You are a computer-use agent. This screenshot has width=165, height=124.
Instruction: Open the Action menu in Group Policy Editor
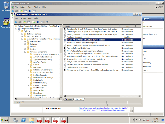pyautogui.click(x=23, y=18)
